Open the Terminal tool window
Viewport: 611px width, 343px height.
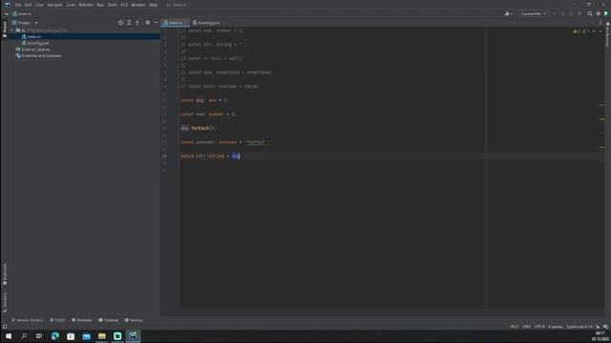pyautogui.click(x=108, y=320)
